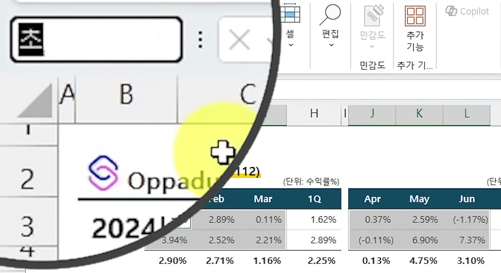Select cell showing 2.89% under Feb
The width and height of the screenshot is (501, 273).
click(221, 219)
